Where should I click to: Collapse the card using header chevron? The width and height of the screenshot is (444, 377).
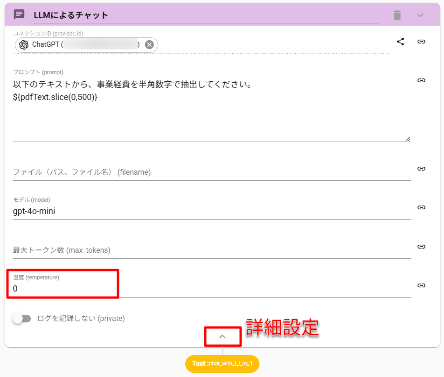click(x=420, y=15)
